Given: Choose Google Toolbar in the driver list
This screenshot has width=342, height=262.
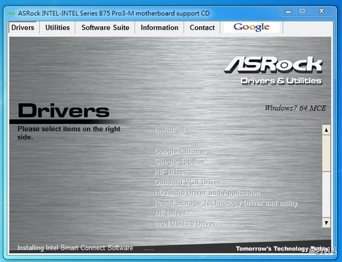Looking at the screenshot, I should pyautogui.click(x=180, y=162).
